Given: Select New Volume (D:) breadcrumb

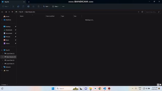Looking at the screenshot, I should [x=30, y=12].
